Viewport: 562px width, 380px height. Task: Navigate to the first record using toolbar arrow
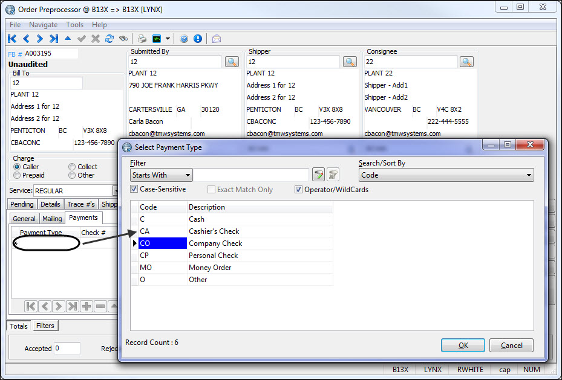click(11, 38)
